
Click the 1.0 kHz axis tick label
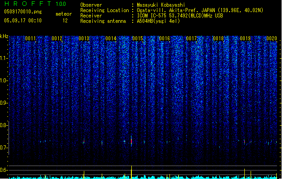tap(4, 81)
